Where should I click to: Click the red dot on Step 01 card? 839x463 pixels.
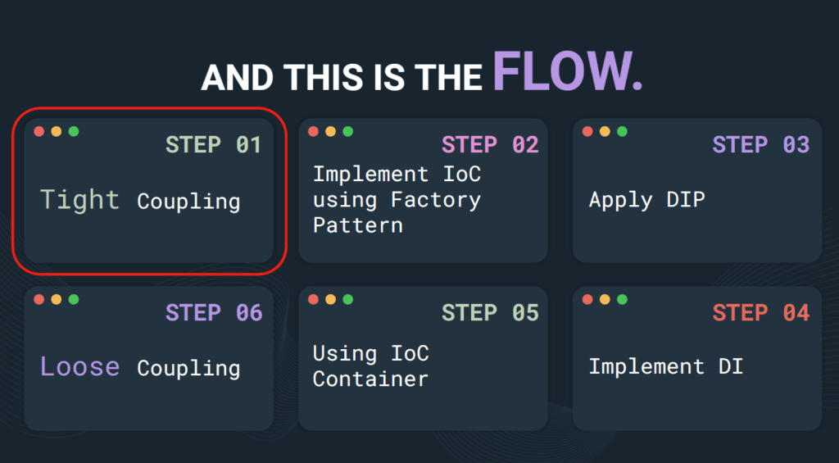pyautogui.click(x=39, y=132)
